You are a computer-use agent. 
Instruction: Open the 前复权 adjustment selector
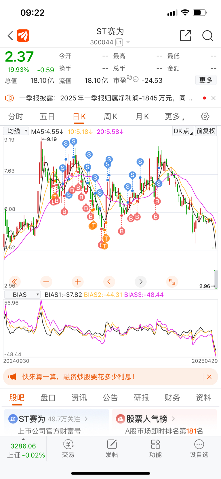pyautogui.click(x=206, y=131)
